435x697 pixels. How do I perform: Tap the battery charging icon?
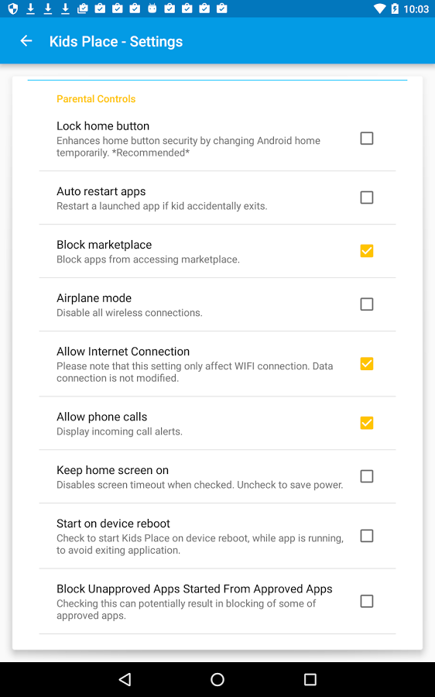click(x=395, y=9)
